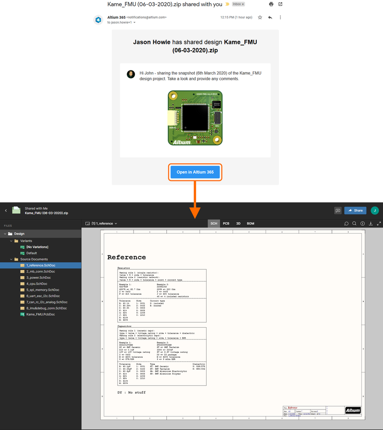383x430 pixels.
Task: Reply to the Altium 365 email
Action: pos(271,17)
